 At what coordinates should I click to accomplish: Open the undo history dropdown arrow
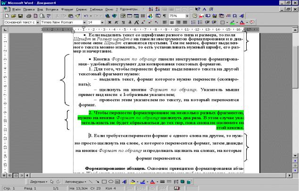click(91, 16)
